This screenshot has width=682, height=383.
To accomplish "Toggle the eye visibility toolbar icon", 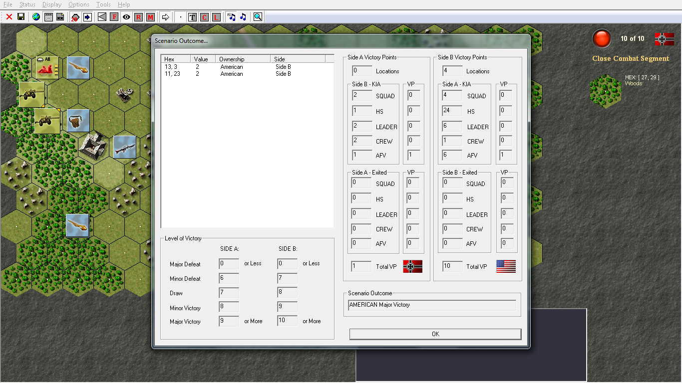I will tap(126, 17).
